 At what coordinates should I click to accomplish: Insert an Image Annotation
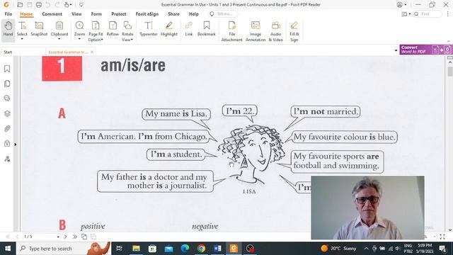256,31
